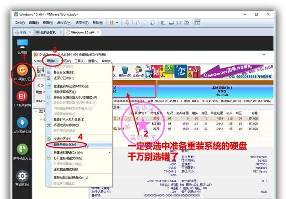Open DiskGenius 分区(P) menu
Viewport: 286px width, 199px height.
(x=66, y=61)
